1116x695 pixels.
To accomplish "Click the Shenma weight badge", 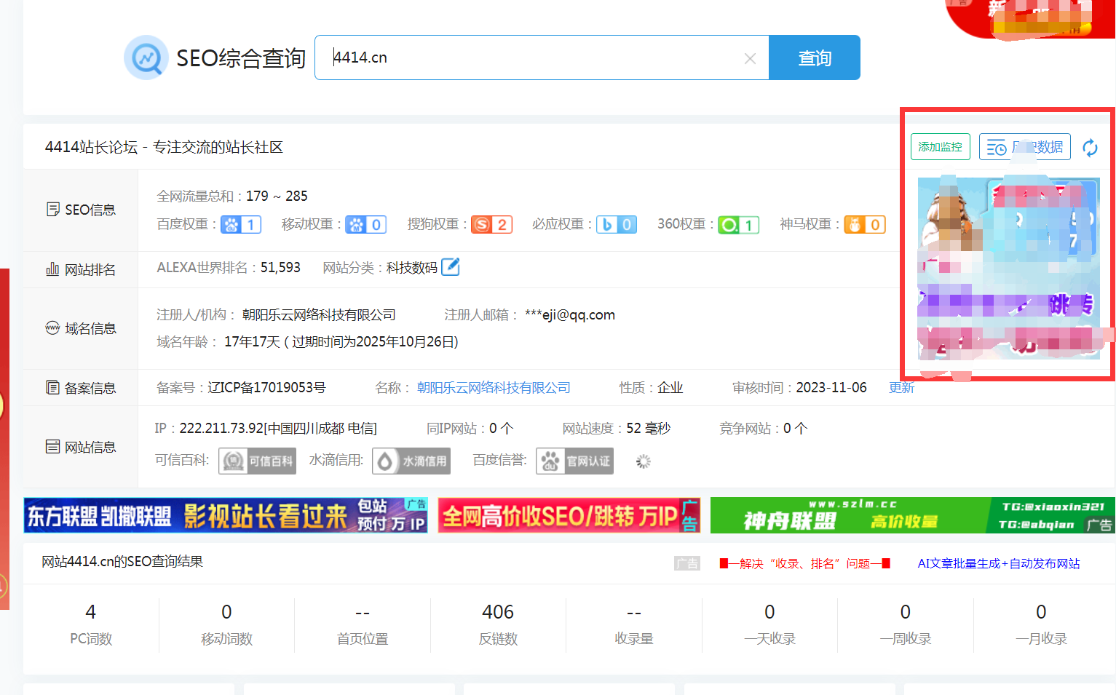I will (864, 225).
